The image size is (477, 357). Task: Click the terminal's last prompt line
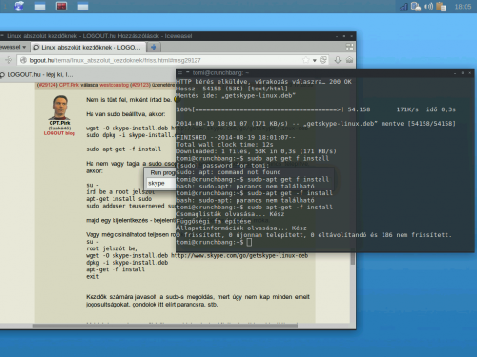(x=214, y=242)
